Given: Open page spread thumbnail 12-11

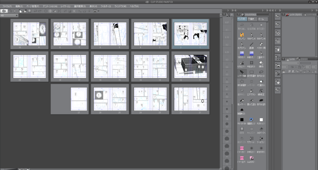Looking at the screenshot, I should coord(191,66).
